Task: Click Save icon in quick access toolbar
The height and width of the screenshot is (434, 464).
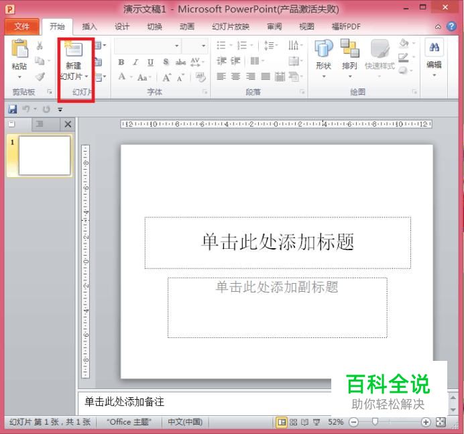Action: coord(13,109)
